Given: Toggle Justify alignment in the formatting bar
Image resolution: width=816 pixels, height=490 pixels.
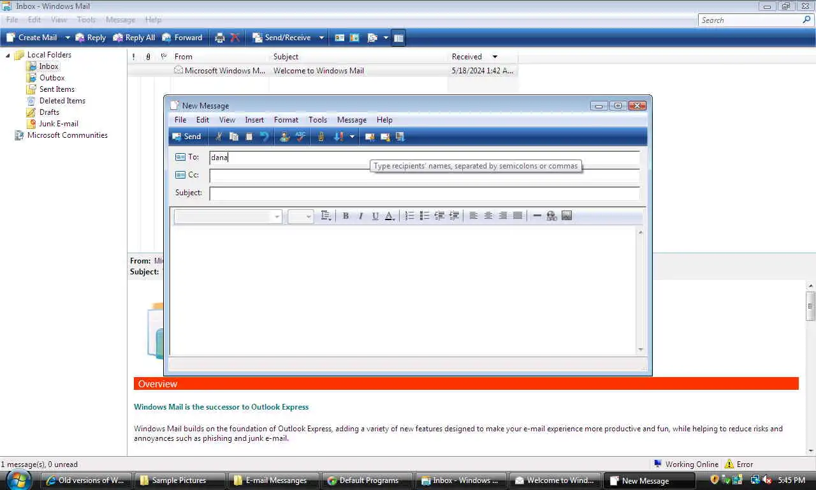Looking at the screenshot, I should click(x=518, y=216).
